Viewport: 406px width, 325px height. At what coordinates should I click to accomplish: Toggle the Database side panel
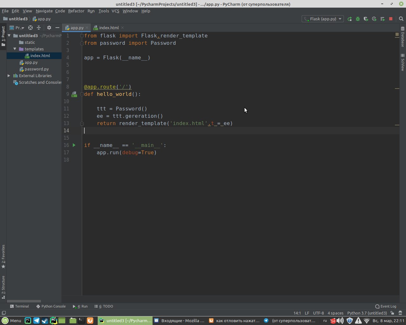(x=403, y=37)
